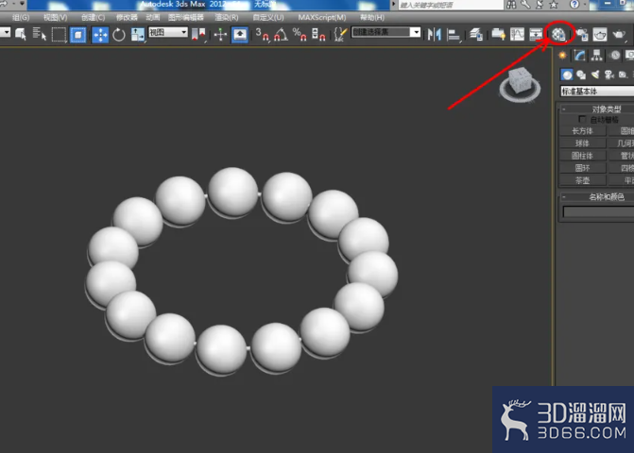This screenshot has width=634, height=453.
Task: Click 长方体 box button
Action: [x=583, y=131]
